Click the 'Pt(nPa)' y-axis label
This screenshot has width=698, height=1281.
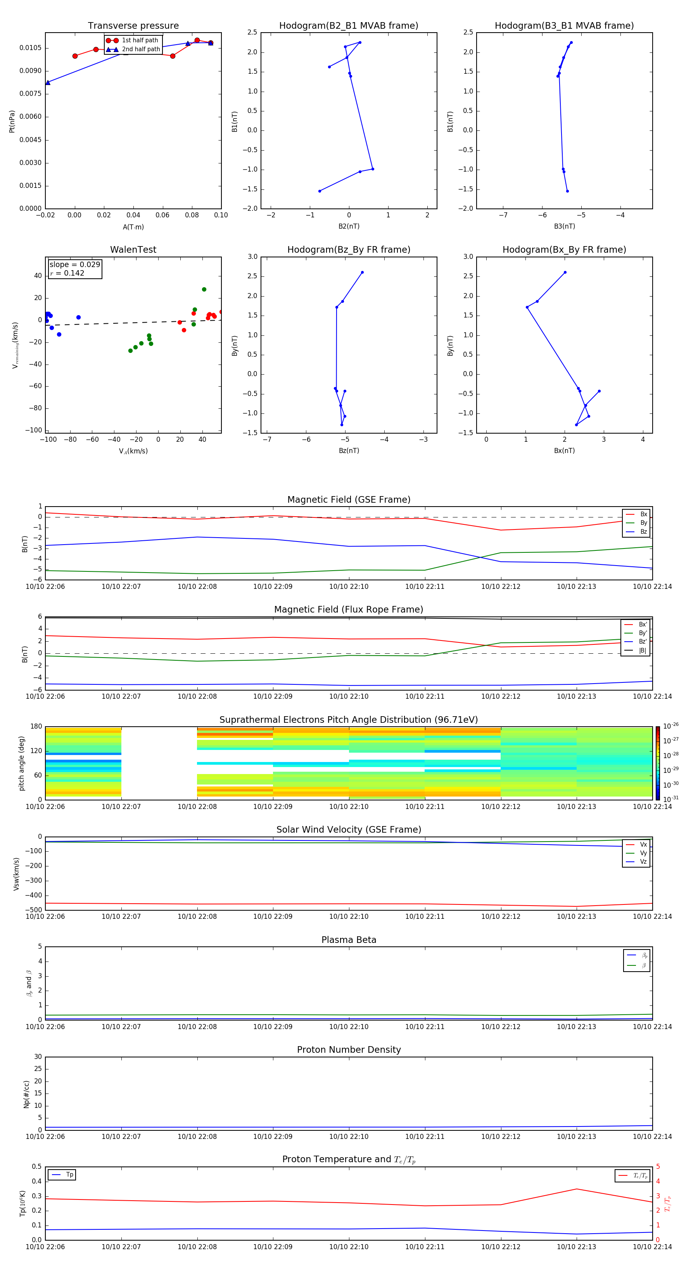12,121
